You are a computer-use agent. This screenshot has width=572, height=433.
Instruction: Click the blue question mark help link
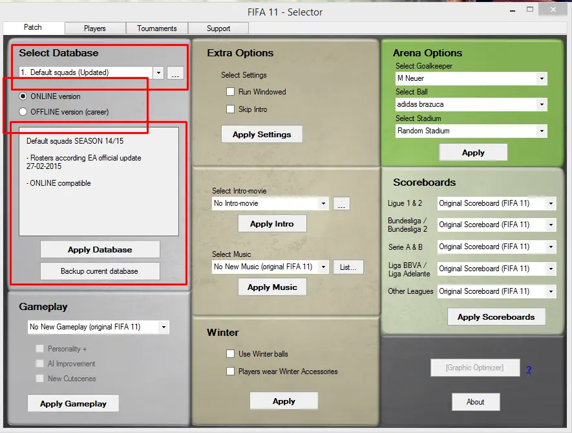click(x=529, y=370)
